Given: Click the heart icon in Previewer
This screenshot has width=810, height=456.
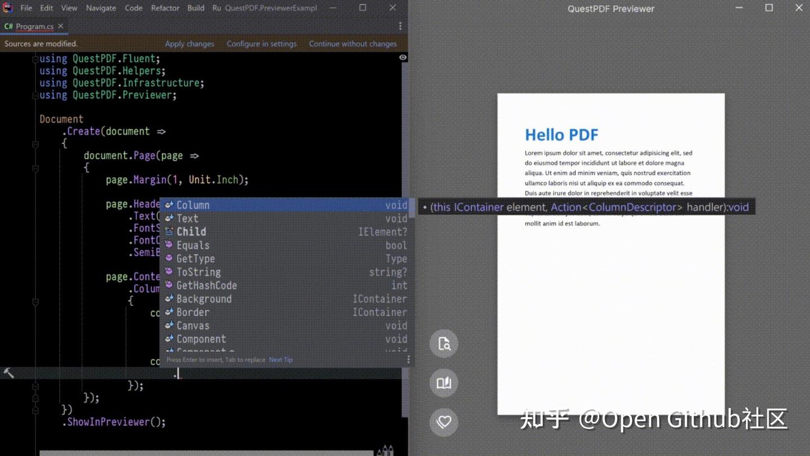Looking at the screenshot, I should pyautogui.click(x=444, y=422).
